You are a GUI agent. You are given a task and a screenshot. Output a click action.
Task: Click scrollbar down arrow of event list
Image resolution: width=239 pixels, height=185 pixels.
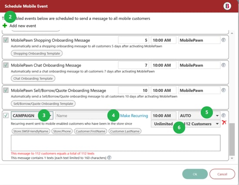click(232, 159)
